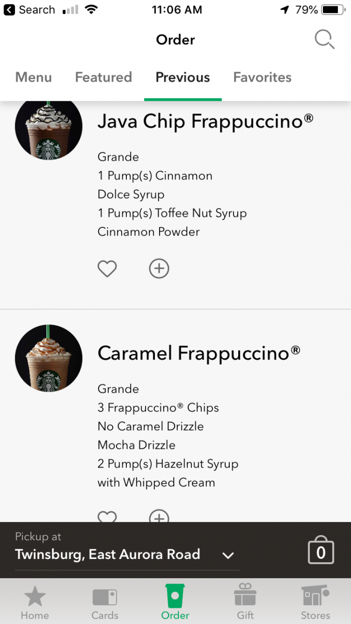
Task: Switch to the Menu tab
Action: pyautogui.click(x=34, y=77)
